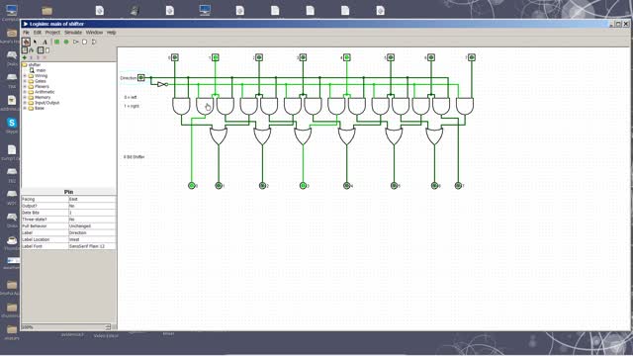Show project circuits in explorer pane icon

(25, 50)
